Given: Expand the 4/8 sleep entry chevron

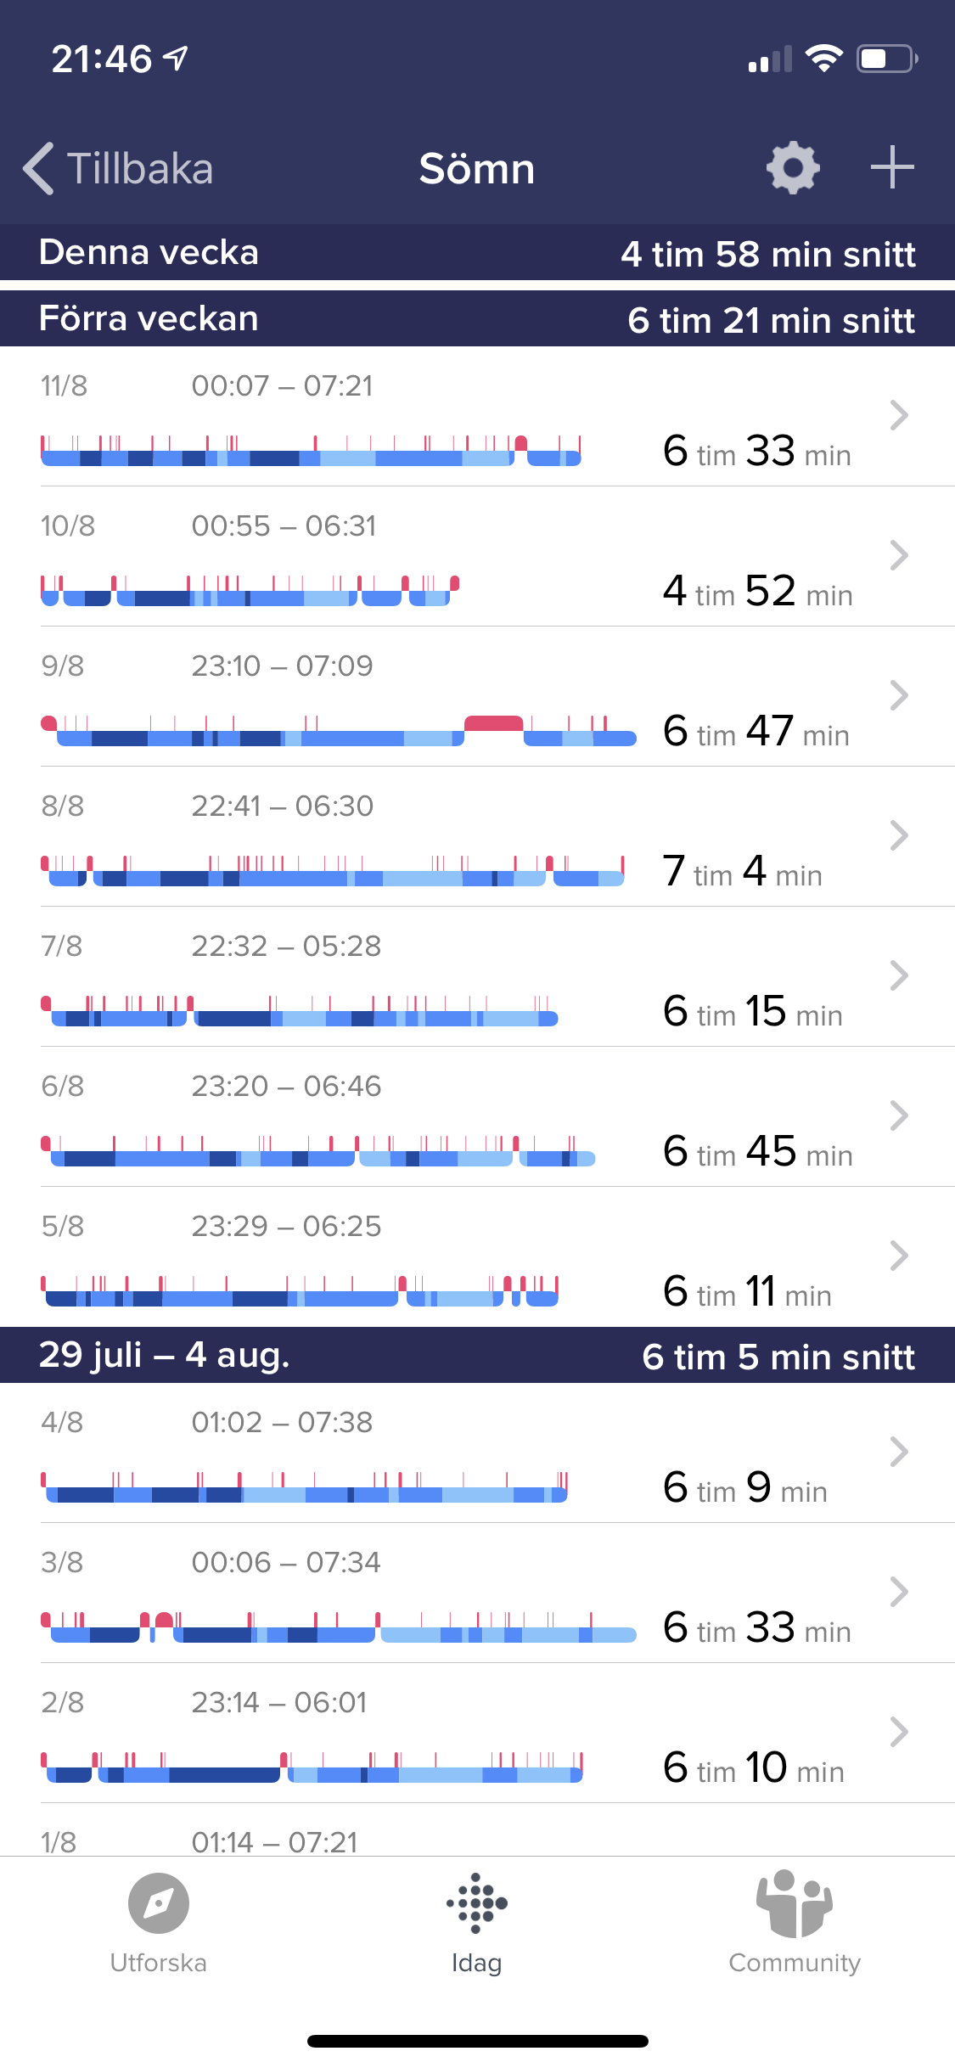Looking at the screenshot, I should [899, 1452].
